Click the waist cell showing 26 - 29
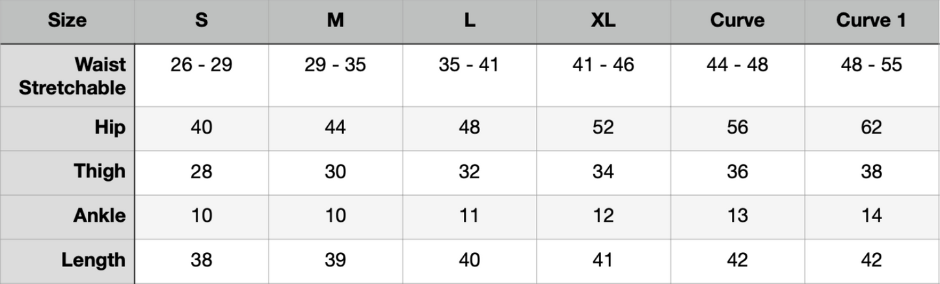The width and height of the screenshot is (940, 284). point(202,75)
